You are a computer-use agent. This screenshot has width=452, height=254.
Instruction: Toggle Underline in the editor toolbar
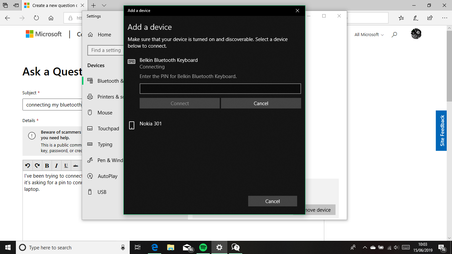(66, 166)
